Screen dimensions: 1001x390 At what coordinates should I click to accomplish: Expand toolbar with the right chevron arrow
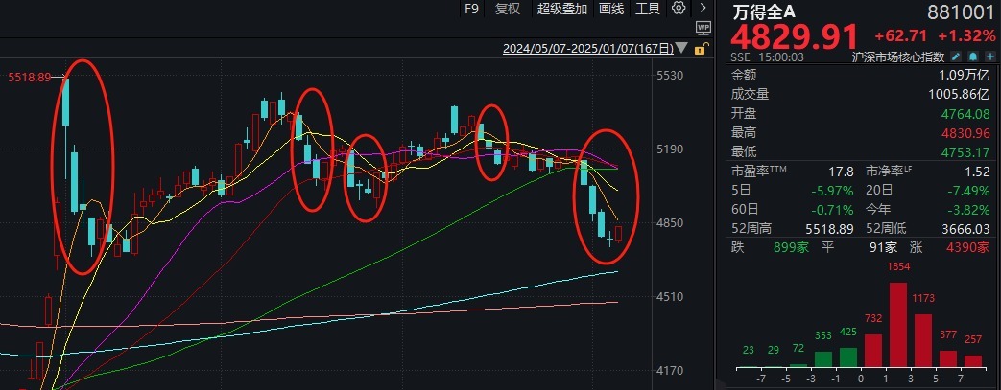pyautogui.click(x=703, y=9)
